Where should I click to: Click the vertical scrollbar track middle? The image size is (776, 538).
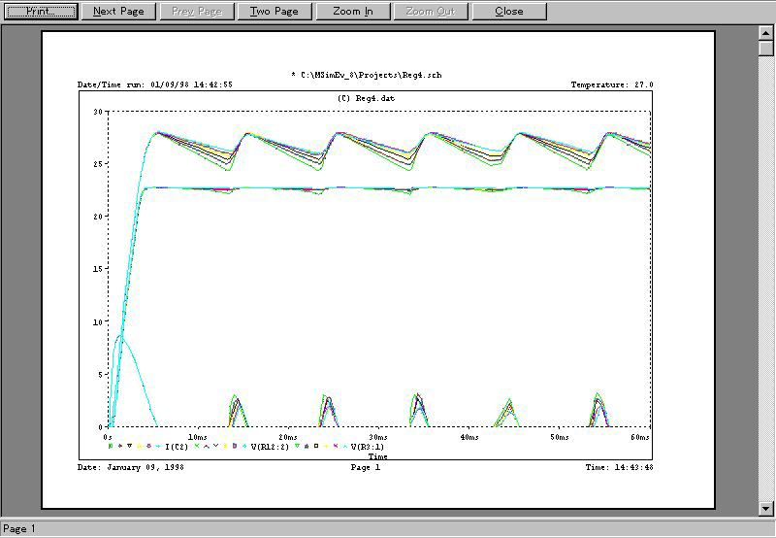(764, 282)
